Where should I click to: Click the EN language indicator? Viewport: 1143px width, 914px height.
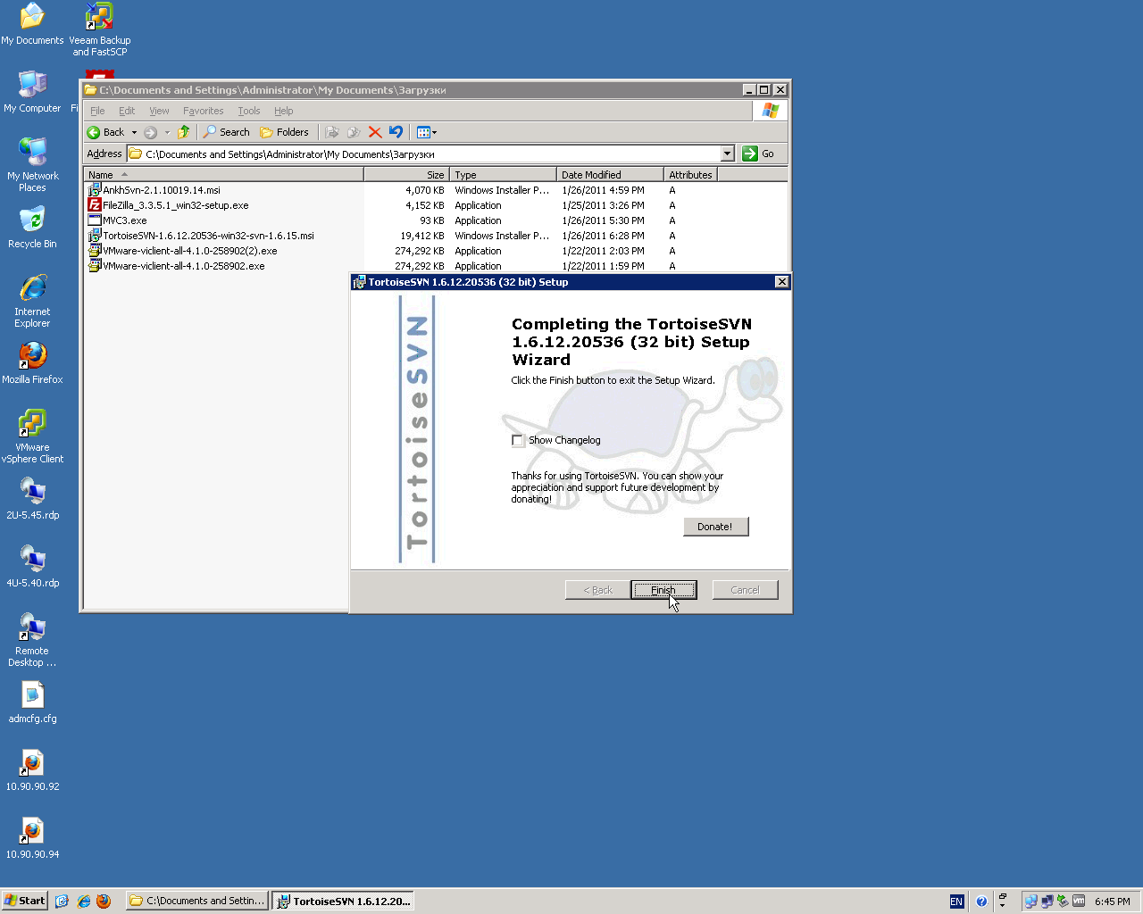[956, 902]
